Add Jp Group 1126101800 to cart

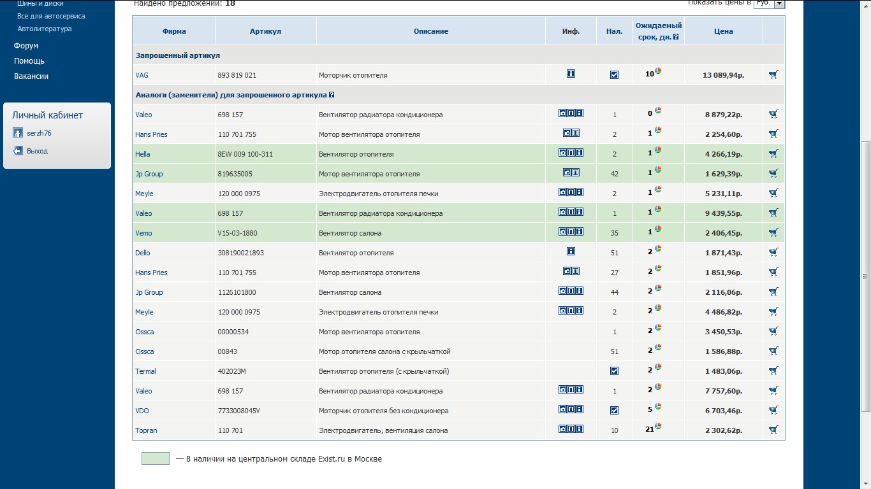[773, 292]
